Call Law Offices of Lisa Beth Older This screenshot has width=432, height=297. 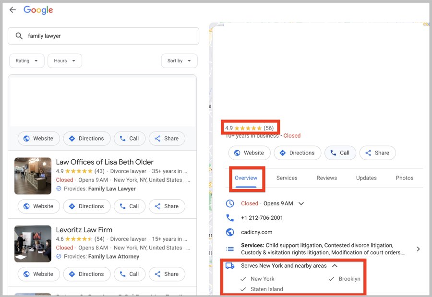130,206
